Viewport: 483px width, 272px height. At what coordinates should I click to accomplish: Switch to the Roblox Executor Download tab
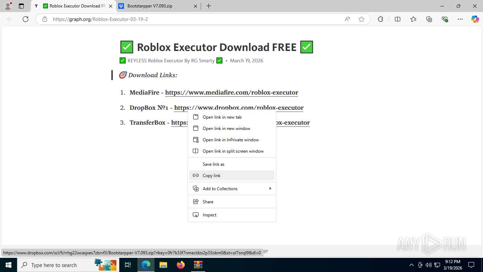click(74, 6)
